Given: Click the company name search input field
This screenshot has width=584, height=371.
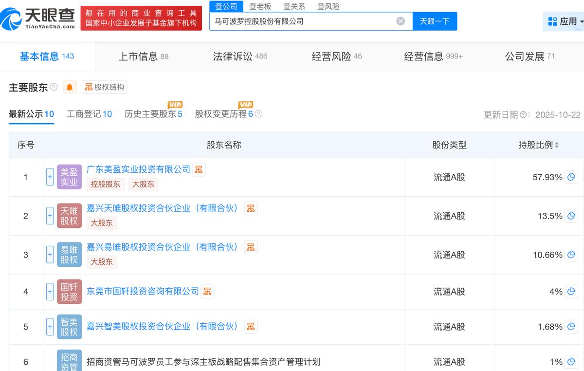Looking at the screenshot, I should click(x=302, y=21).
